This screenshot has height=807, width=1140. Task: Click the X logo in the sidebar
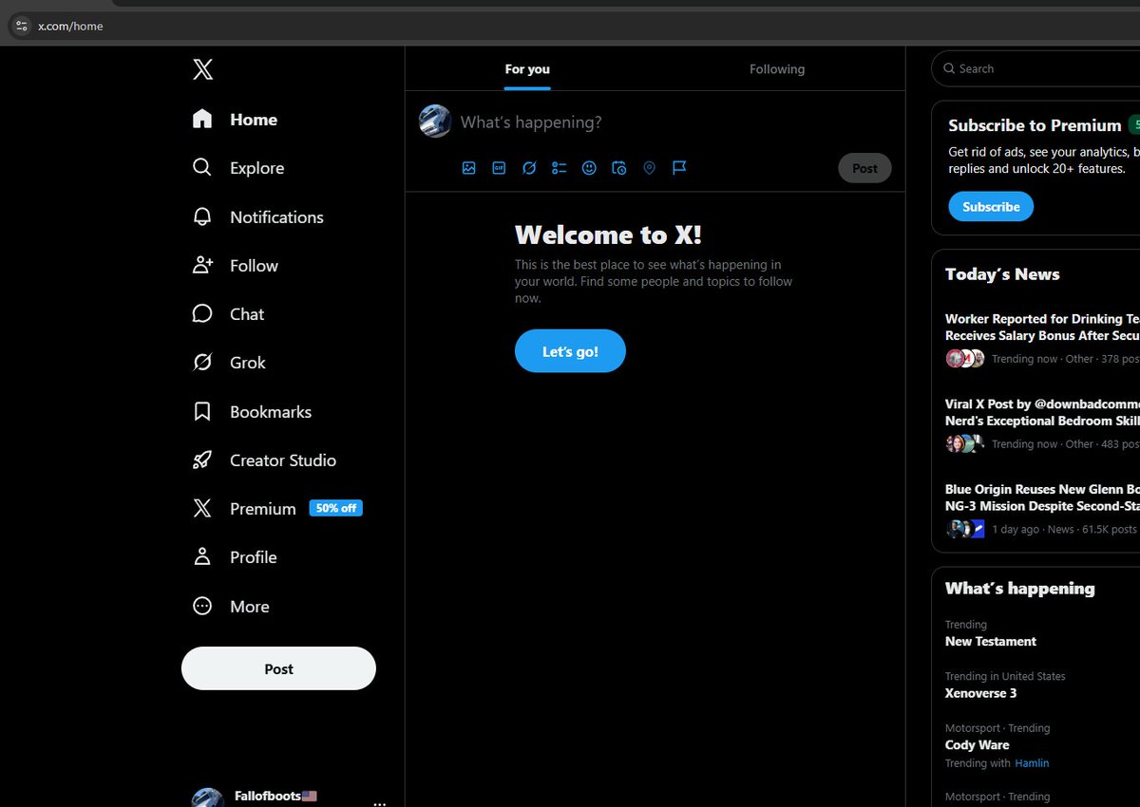pos(202,69)
